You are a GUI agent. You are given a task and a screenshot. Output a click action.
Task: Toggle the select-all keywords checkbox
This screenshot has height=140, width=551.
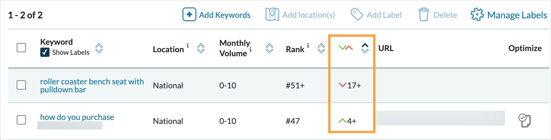click(x=21, y=48)
